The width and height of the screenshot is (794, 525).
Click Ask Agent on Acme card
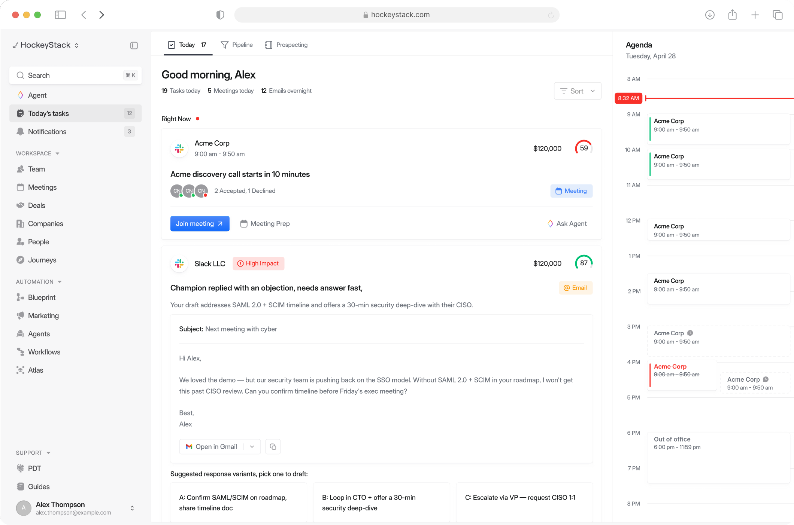[x=567, y=224]
